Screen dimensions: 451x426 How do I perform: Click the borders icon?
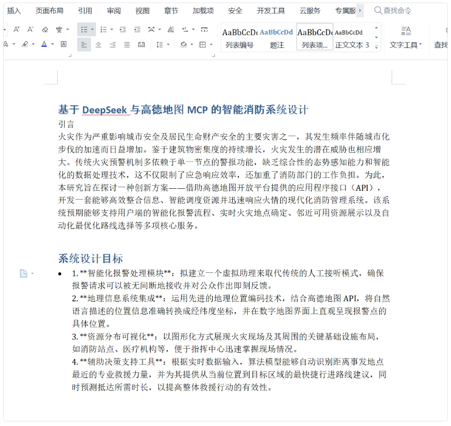tap(203, 45)
